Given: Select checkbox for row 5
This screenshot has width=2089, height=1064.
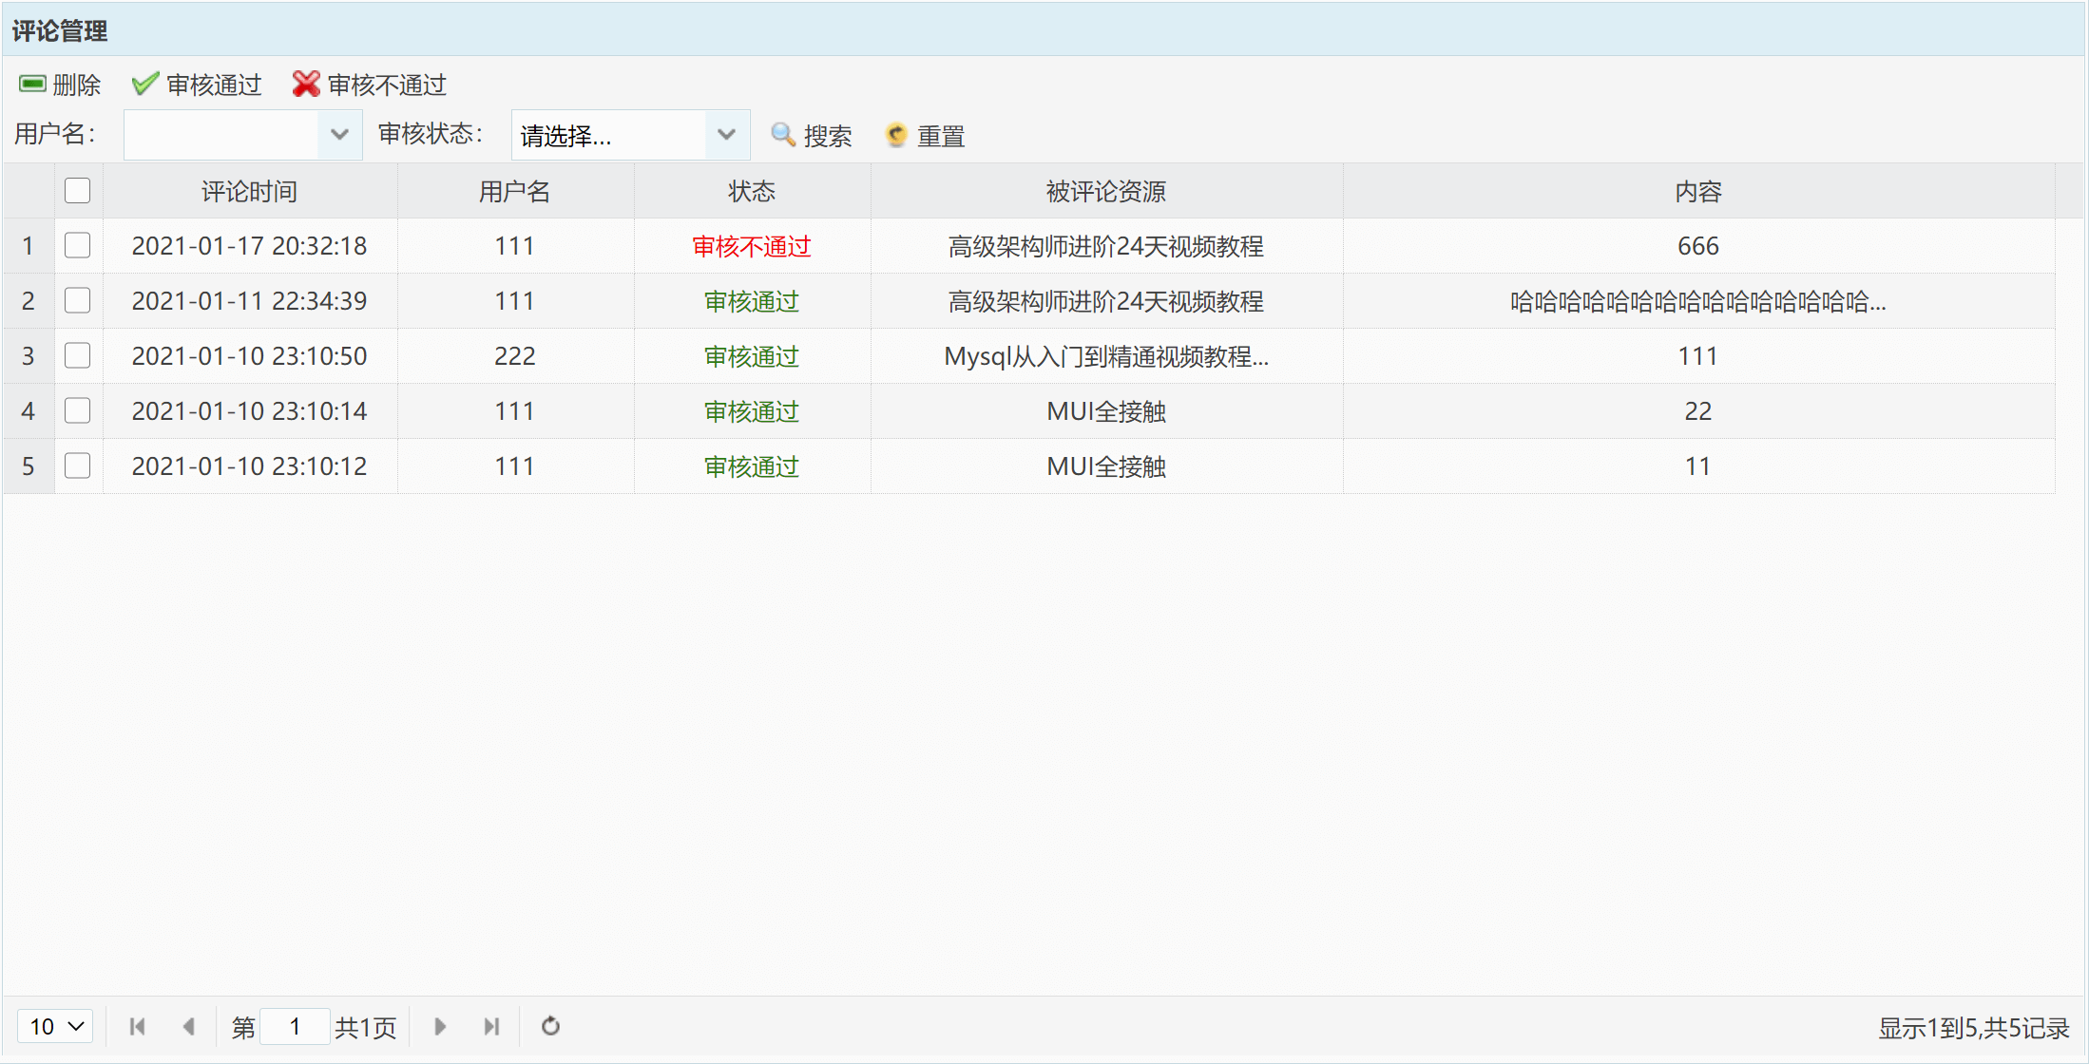Looking at the screenshot, I should click(x=77, y=466).
